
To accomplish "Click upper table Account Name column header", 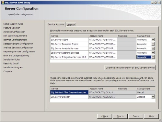I will click(x=103, y=36).
